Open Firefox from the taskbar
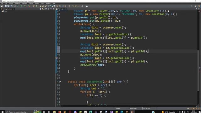The height and width of the screenshot is (113, 201). coord(60,112)
